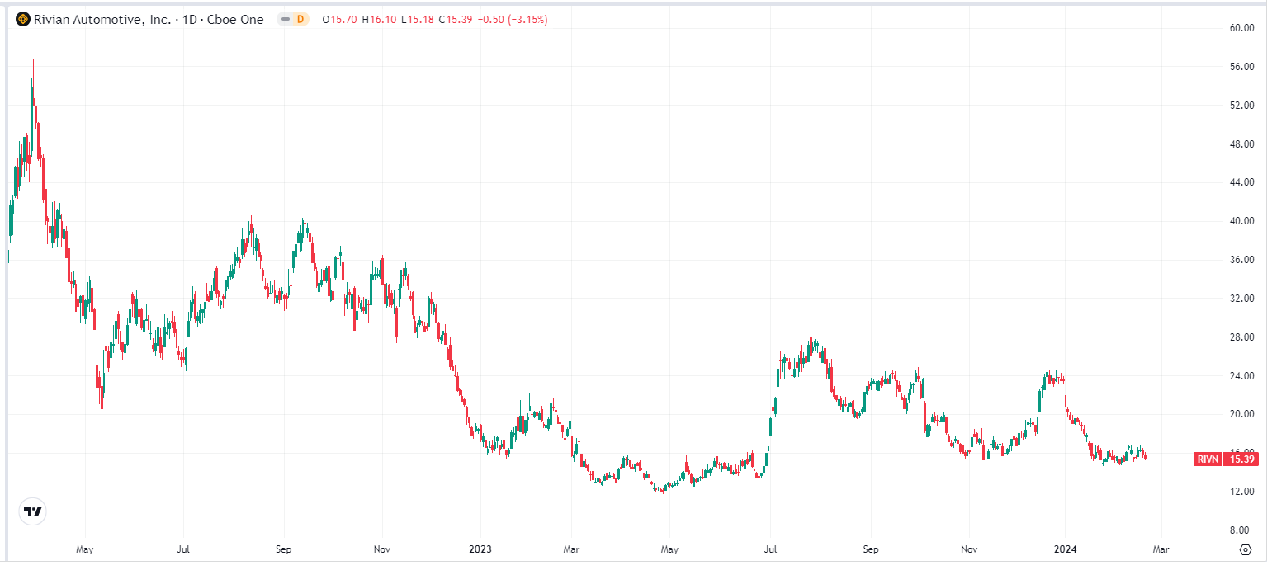The width and height of the screenshot is (1272, 570).
Task: Click the 28.00 price axis label
Action: coord(1241,337)
